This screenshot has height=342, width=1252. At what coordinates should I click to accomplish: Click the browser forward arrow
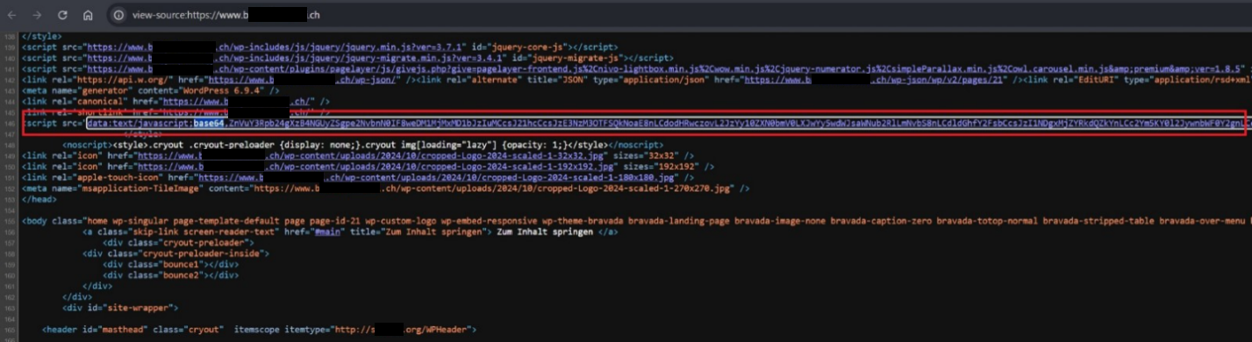(37, 16)
